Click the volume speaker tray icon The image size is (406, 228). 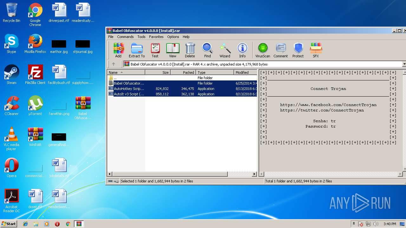[376, 224]
